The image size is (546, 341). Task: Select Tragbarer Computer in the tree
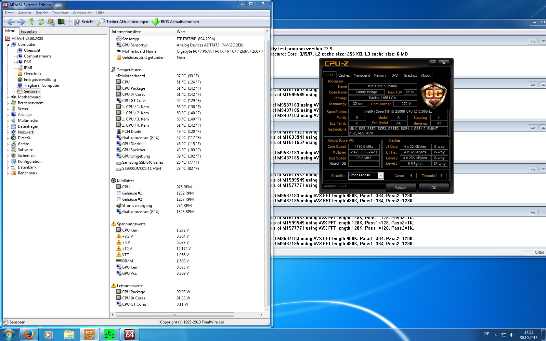[x=38, y=85]
